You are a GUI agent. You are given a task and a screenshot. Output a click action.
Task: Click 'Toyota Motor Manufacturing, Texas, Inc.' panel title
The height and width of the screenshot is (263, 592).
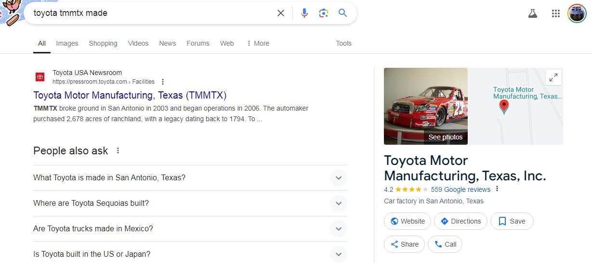[465, 168]
